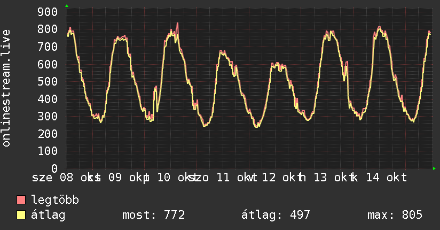Click the 100 y-axis label
Screen dimensions: 440x230
(48, 151)
